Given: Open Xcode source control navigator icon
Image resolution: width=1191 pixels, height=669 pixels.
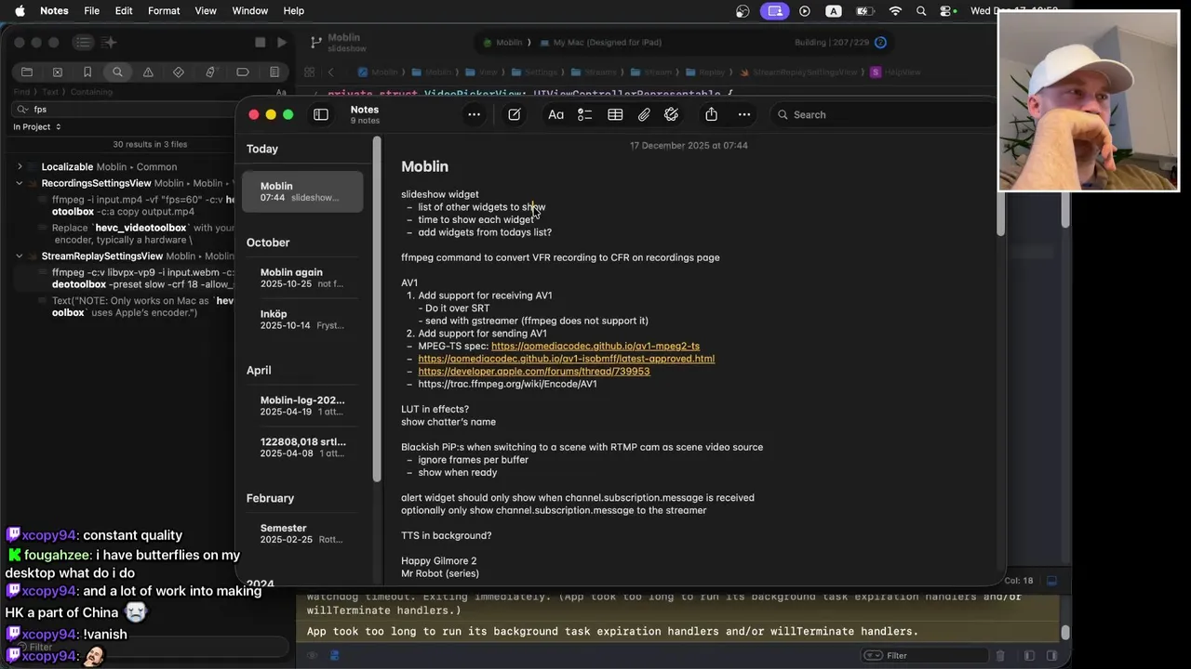Looking at the screenshot, I should 57,72.
